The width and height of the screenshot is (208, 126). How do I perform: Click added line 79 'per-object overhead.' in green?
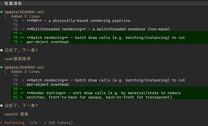tap(48, 42)
